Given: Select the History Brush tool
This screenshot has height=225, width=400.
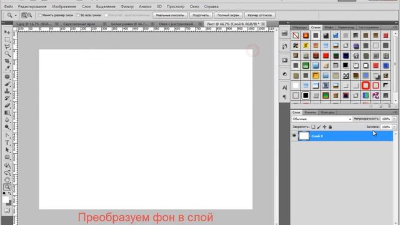Looking at the screenshot, I should 7,98.
